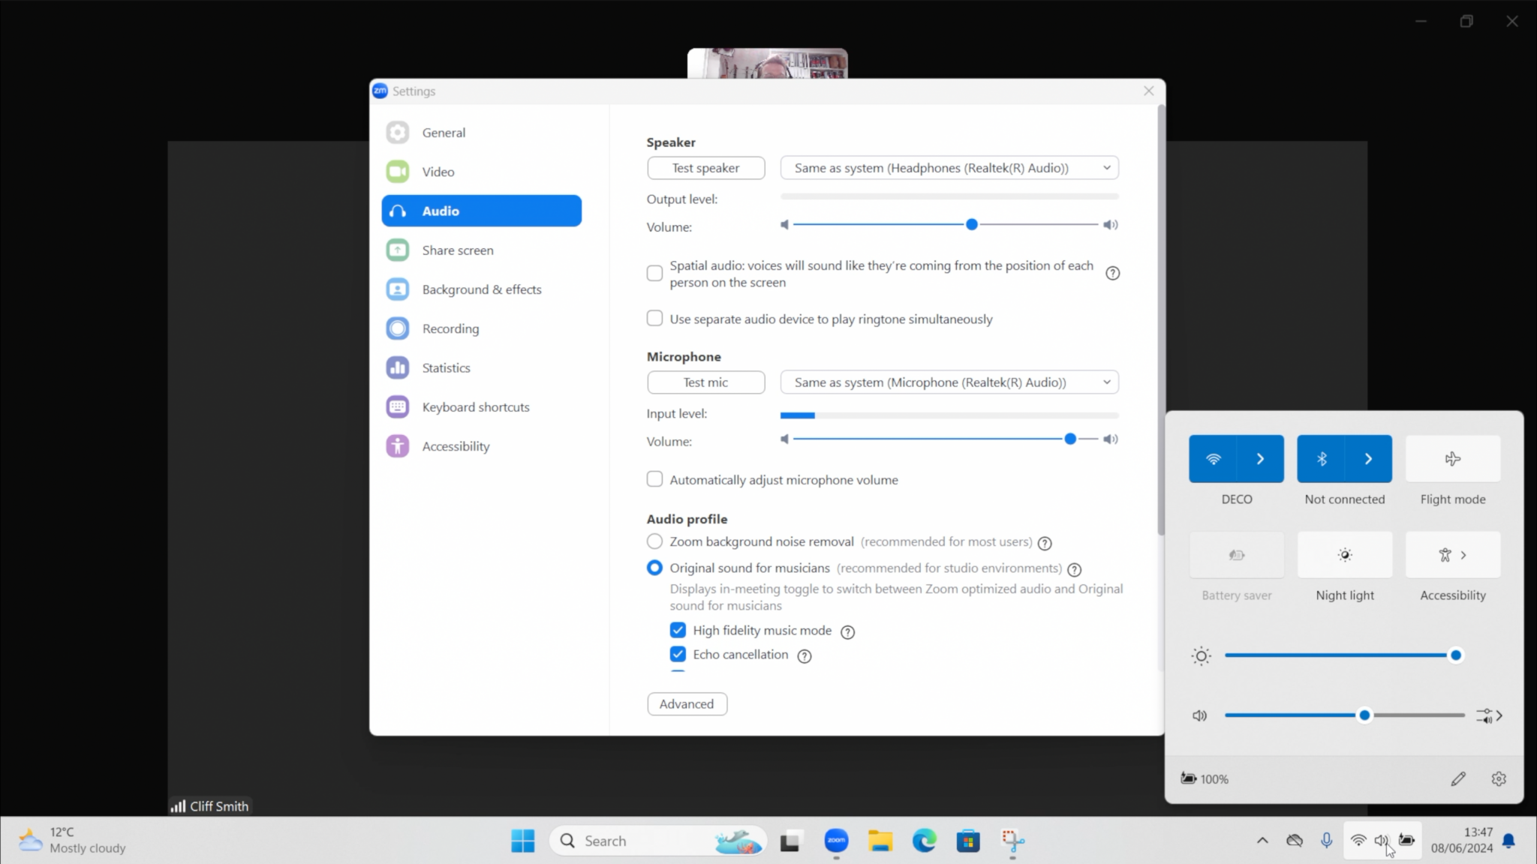Click the High fidelity music mode help icon

[847, 632]
